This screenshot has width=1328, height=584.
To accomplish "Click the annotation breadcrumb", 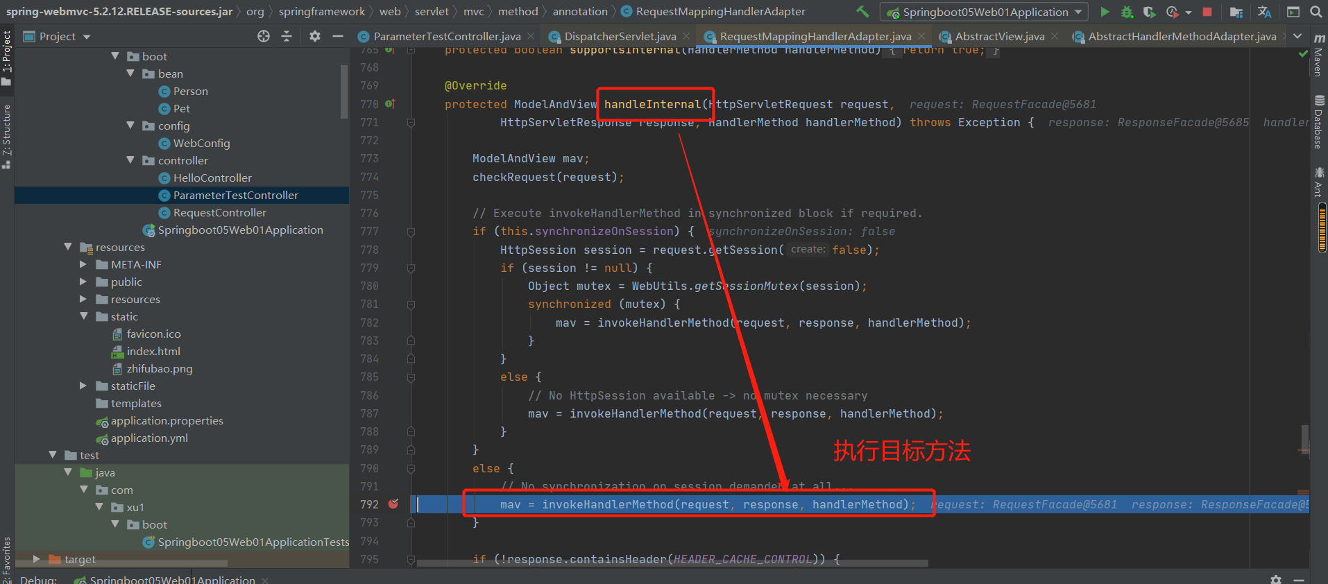I will [x=580, y=11].
